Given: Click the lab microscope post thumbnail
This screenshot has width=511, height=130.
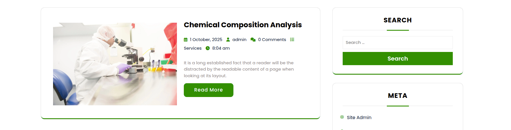Looking at the screenshot, I should [115, 64].
